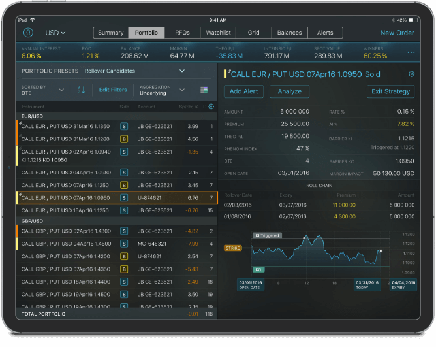The image size is (436, 347).
Task: Expand the USD currency dropdown
Action: pos(55,33)
